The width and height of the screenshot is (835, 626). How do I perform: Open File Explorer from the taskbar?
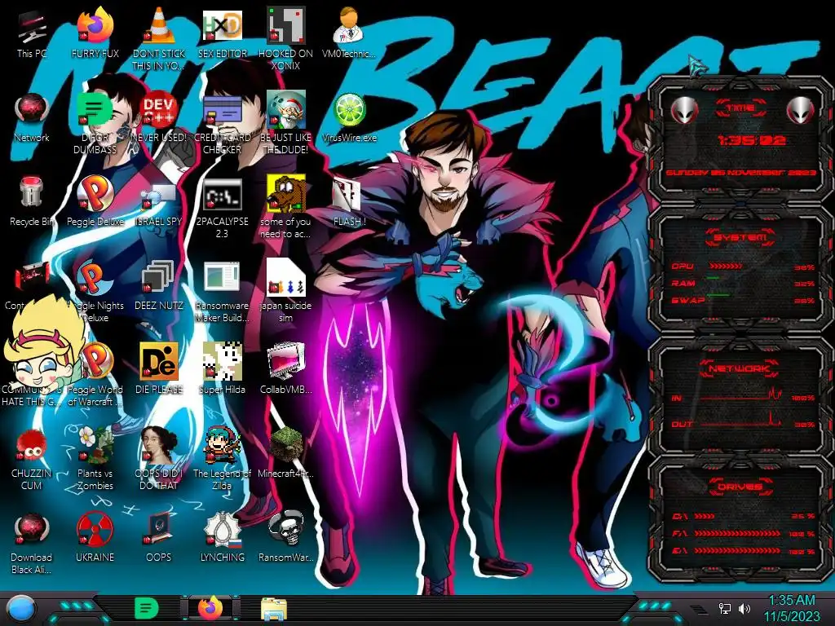point(274,608)
